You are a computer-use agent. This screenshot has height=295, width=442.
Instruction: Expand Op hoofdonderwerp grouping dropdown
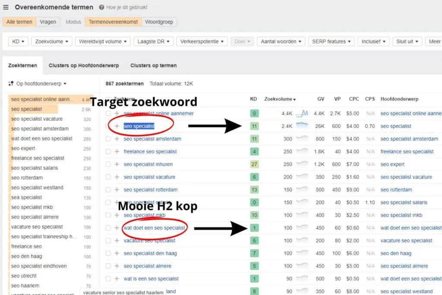pyautogui.click(x=41, y=83)
